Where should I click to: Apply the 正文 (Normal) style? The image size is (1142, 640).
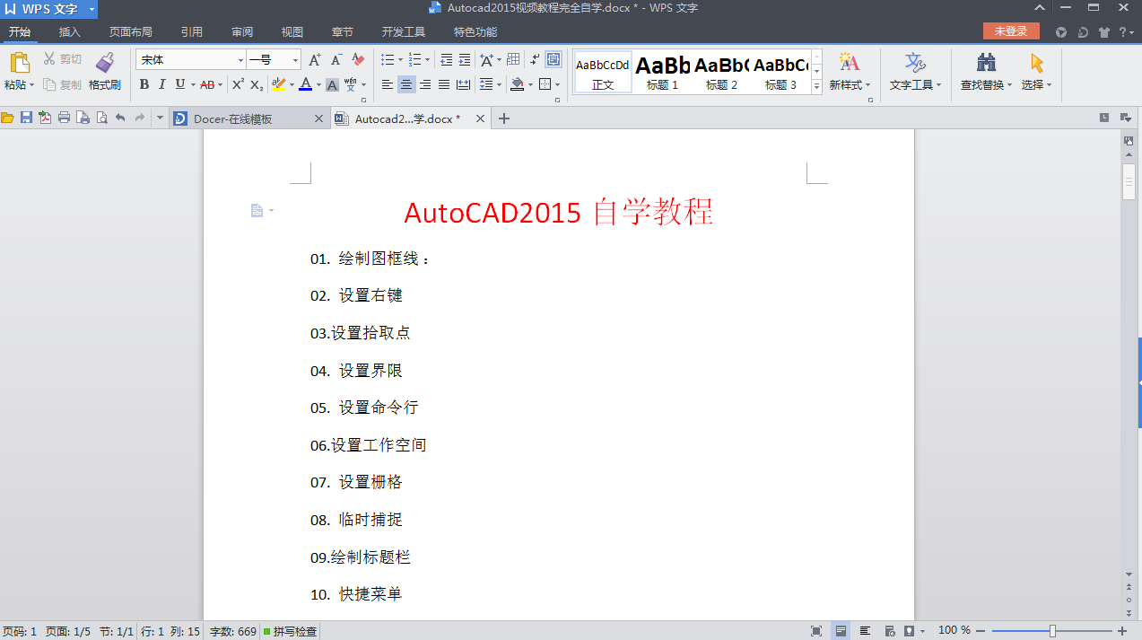click(x=603, y=72)
